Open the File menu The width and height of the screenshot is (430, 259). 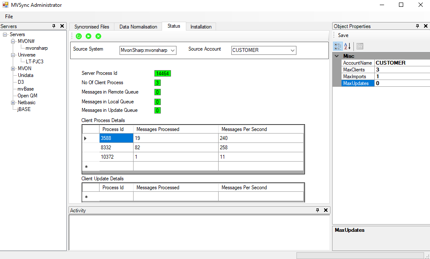(9, 17)
